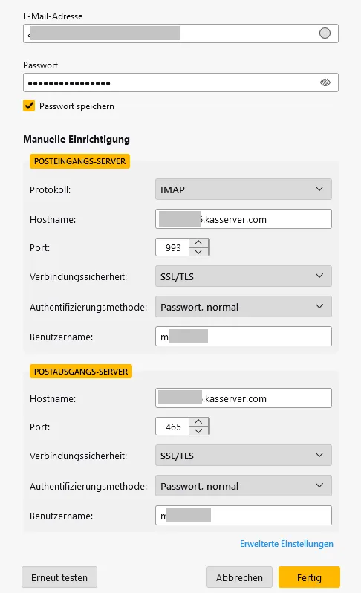Increase incoming port 993 with up arrow
This screenshot has height=593, width=361.
(199, 243)
